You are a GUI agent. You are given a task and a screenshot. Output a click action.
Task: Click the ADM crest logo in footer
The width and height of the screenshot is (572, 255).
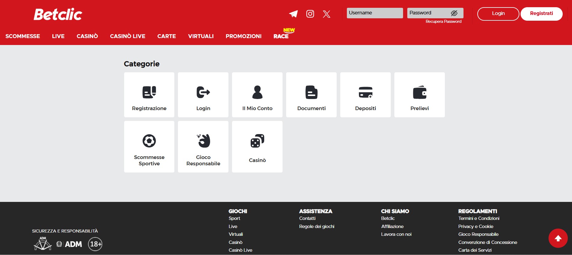click(43, 244)
